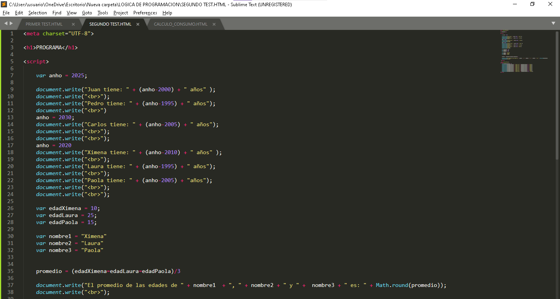Click the meta charset tag text
This screenshot has height=299, width=560.
coord(59,33)
